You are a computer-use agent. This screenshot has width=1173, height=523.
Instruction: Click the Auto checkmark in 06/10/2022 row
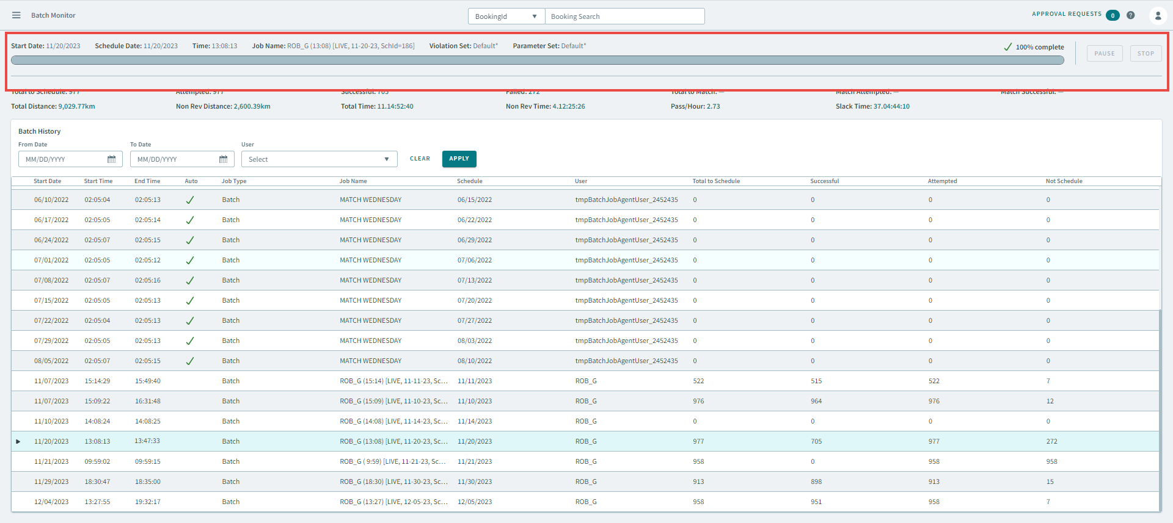coord(190,200)
